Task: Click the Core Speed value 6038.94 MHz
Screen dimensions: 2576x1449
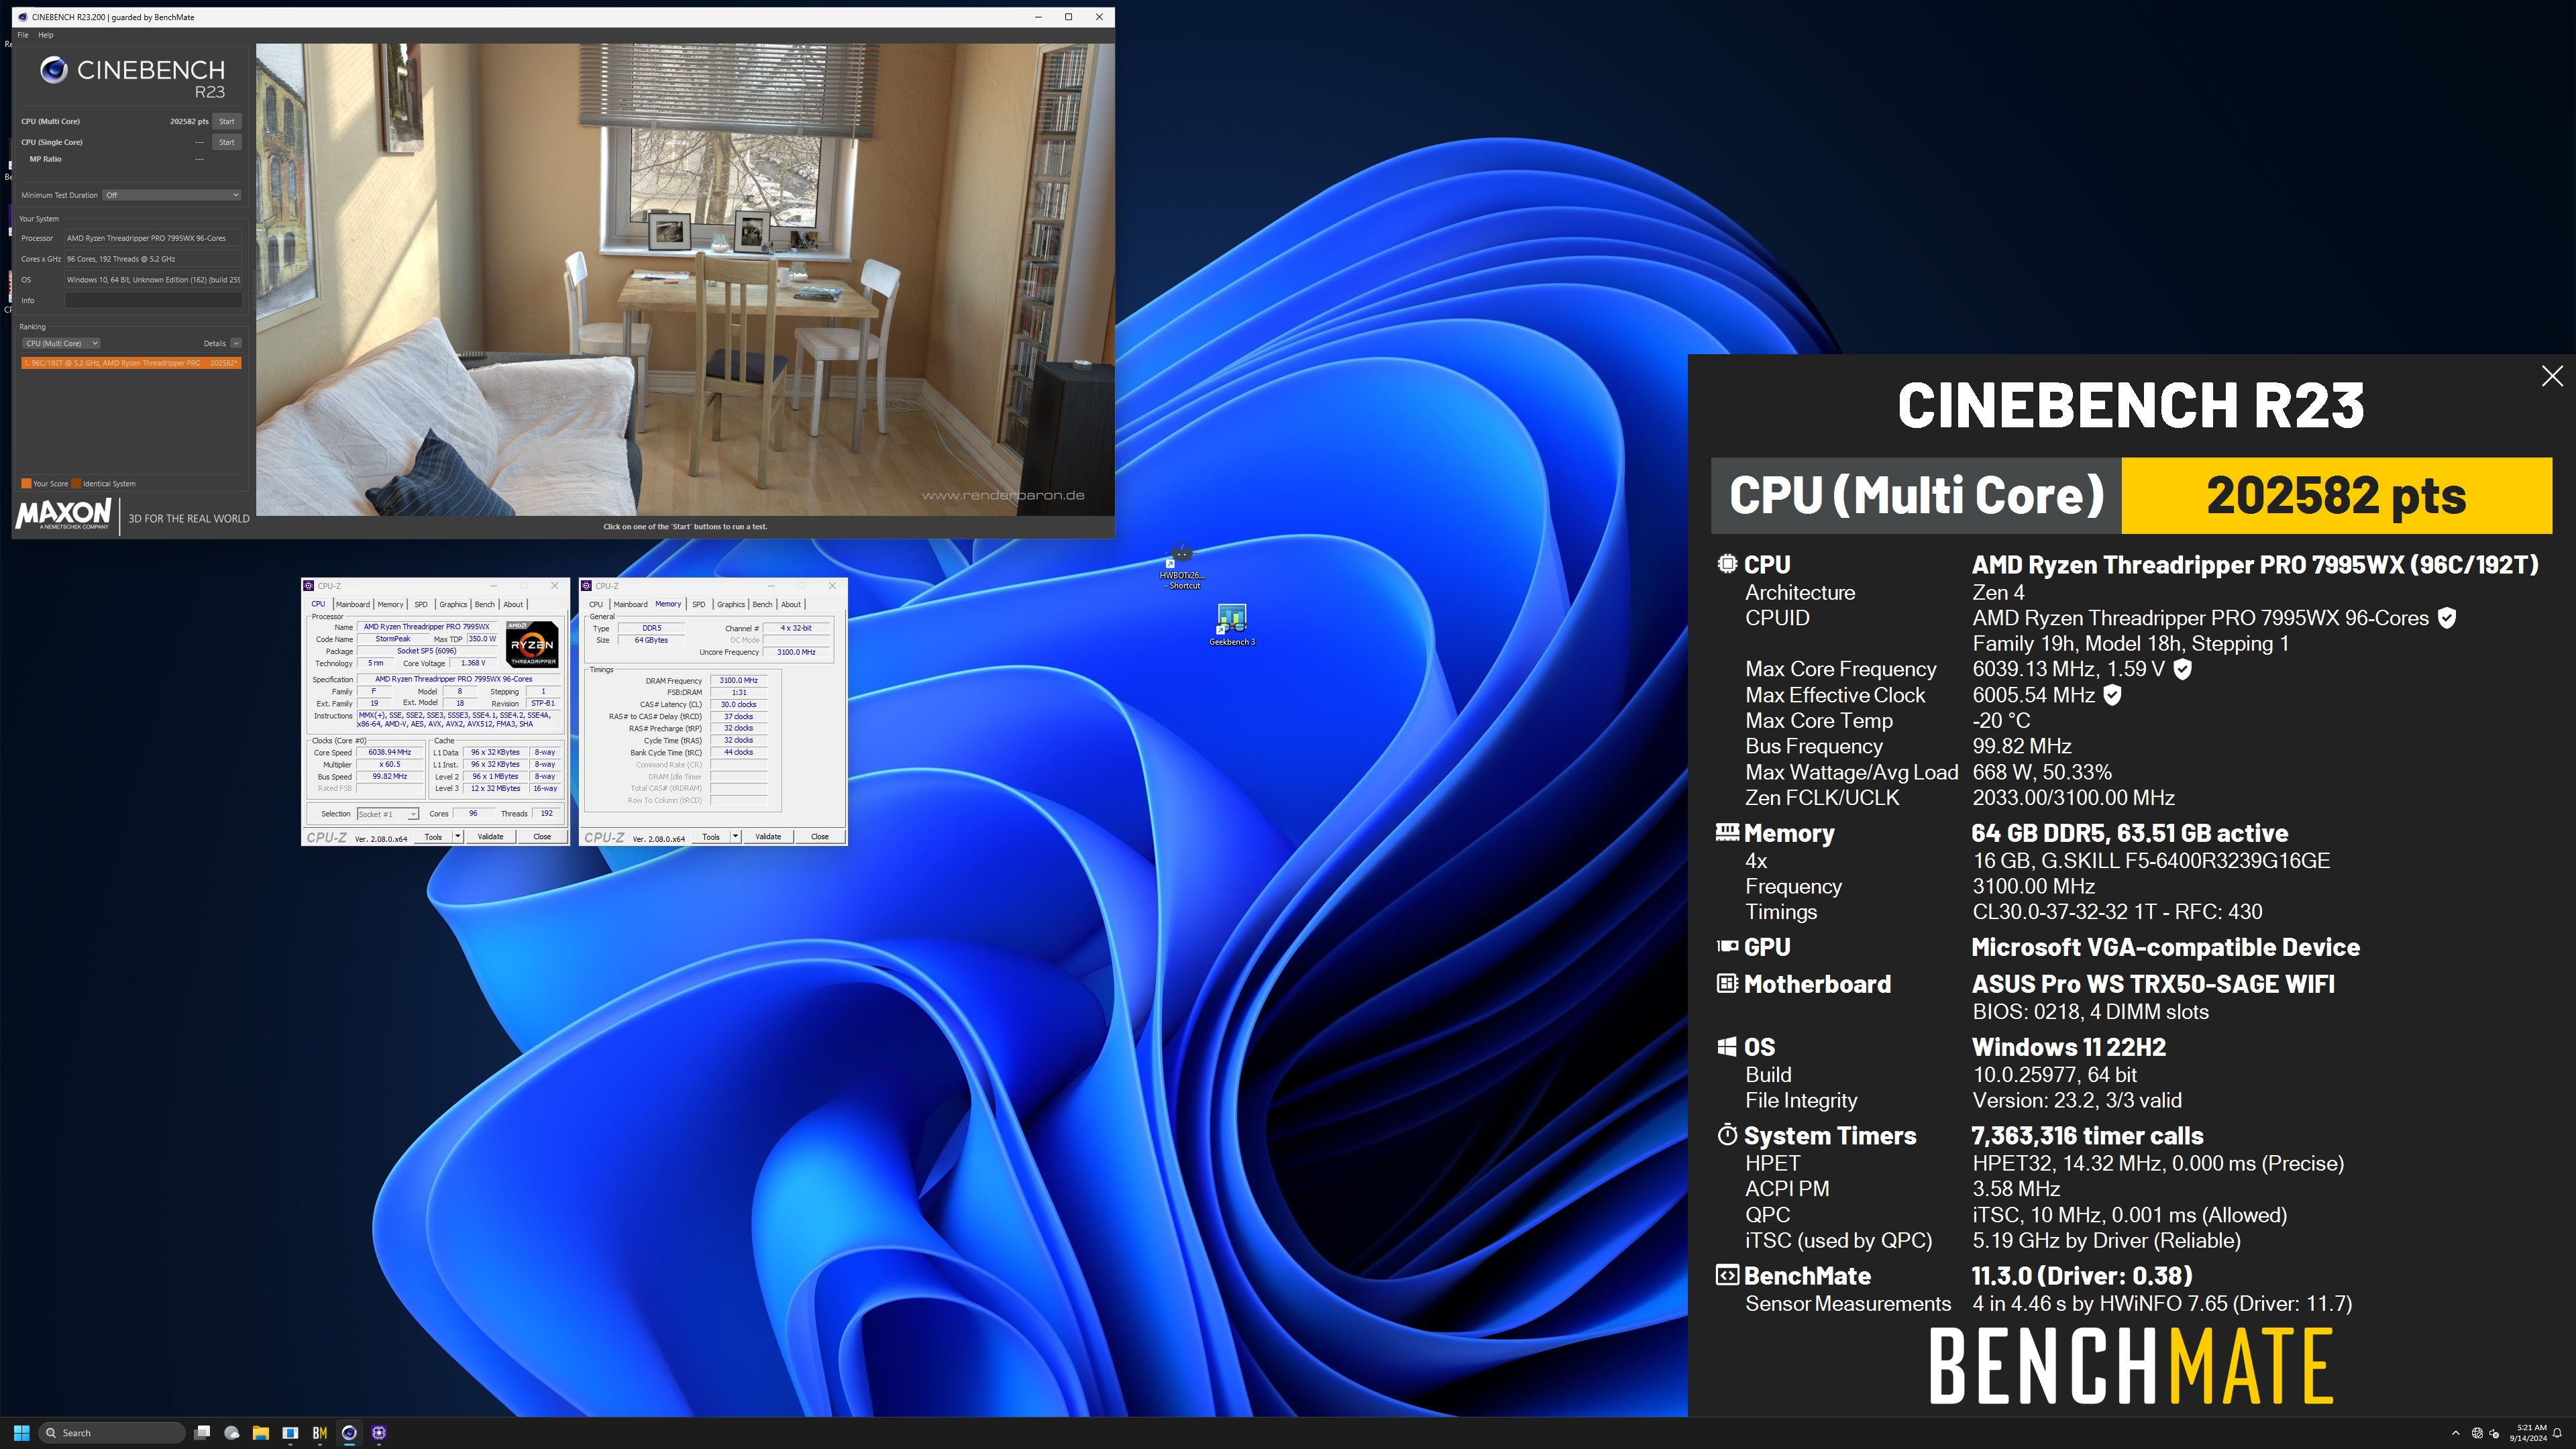Action: 389,752
